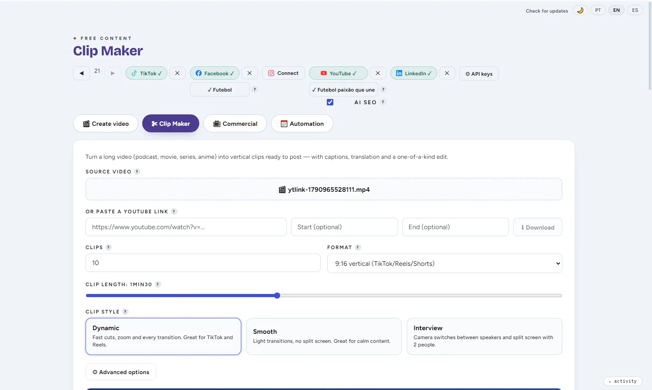Disconnect YouTube with X button
Viewport: 652px width, 390px height.
(x=378, y=73)
